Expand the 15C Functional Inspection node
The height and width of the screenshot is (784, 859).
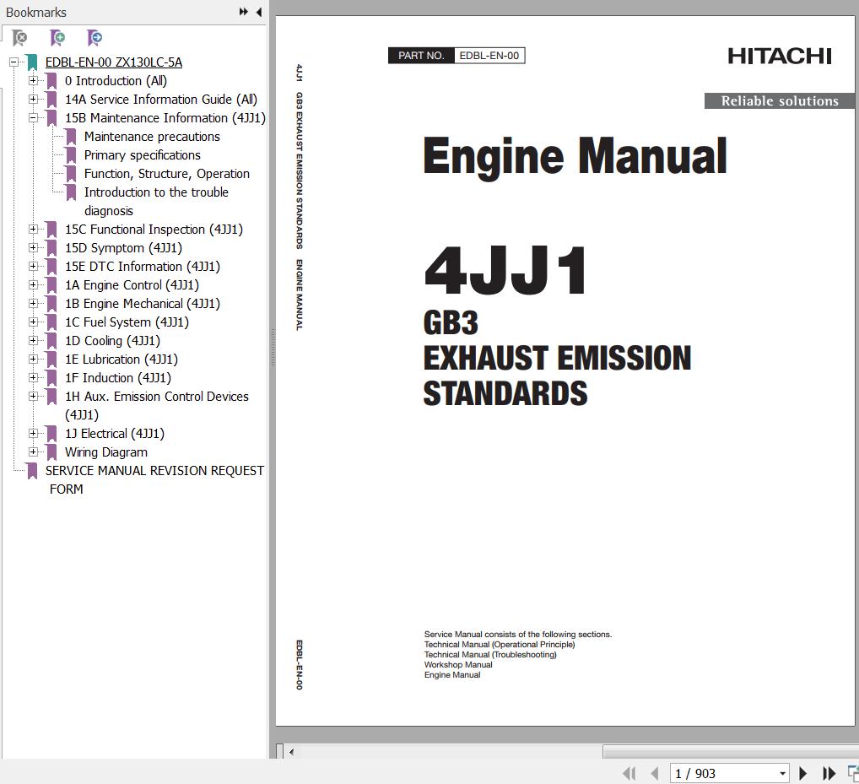coord(34,229)
